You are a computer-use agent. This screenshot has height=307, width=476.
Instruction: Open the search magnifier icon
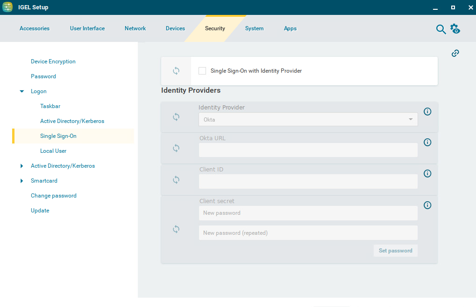point(440,29)
